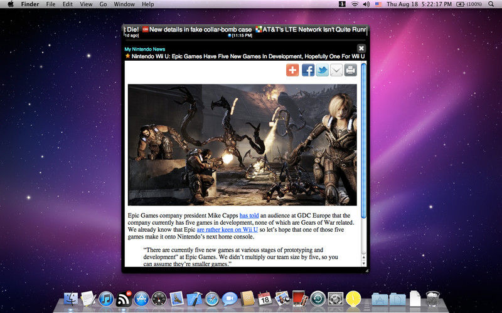Open the Help menu
Image resolution: width=502 pixels, height=313 pixels.
click(148, 4)
